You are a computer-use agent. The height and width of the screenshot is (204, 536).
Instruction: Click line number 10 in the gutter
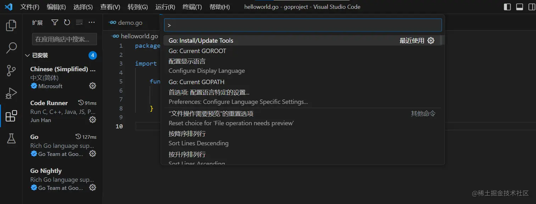119,126
